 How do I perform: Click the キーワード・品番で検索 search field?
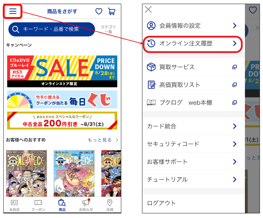pyautogui.click(x=52, y=29)
